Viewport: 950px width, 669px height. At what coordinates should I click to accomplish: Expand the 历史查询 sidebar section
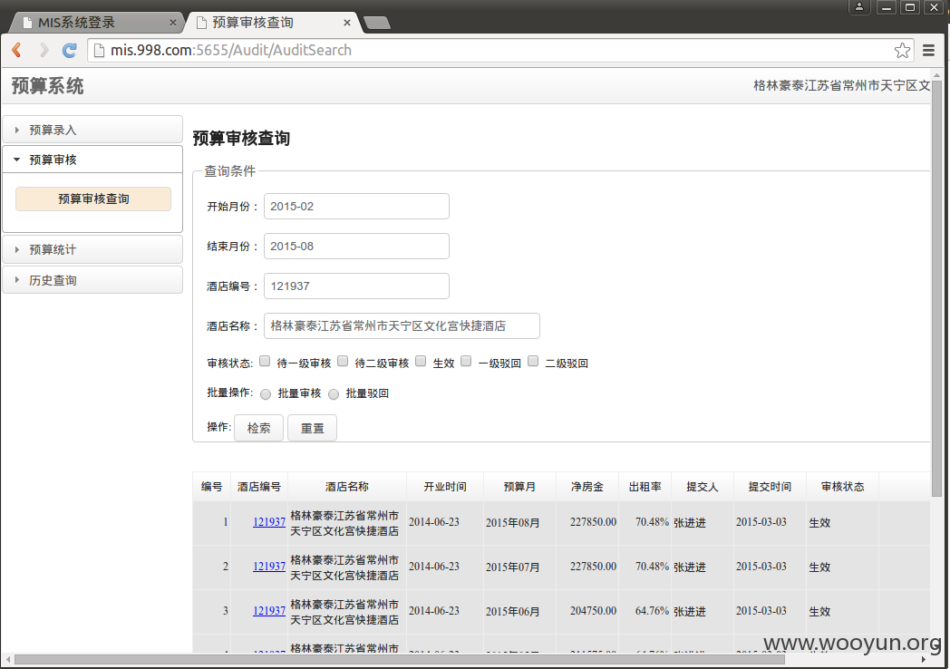click(x=92, y=281)
